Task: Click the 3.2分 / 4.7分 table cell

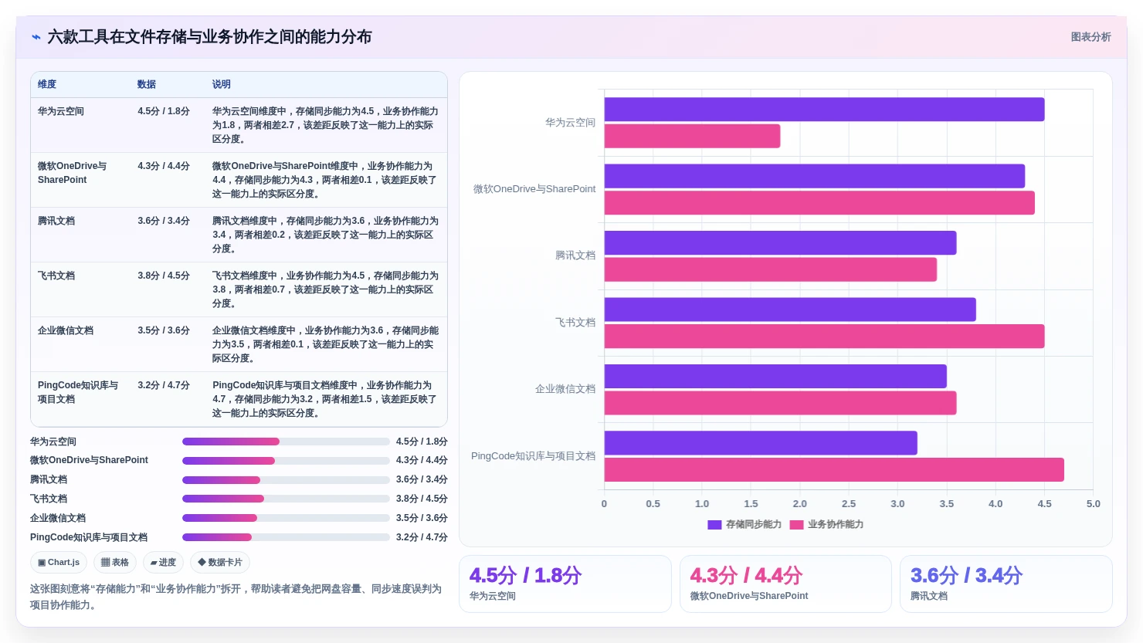Action: click(x=164, y=385)
